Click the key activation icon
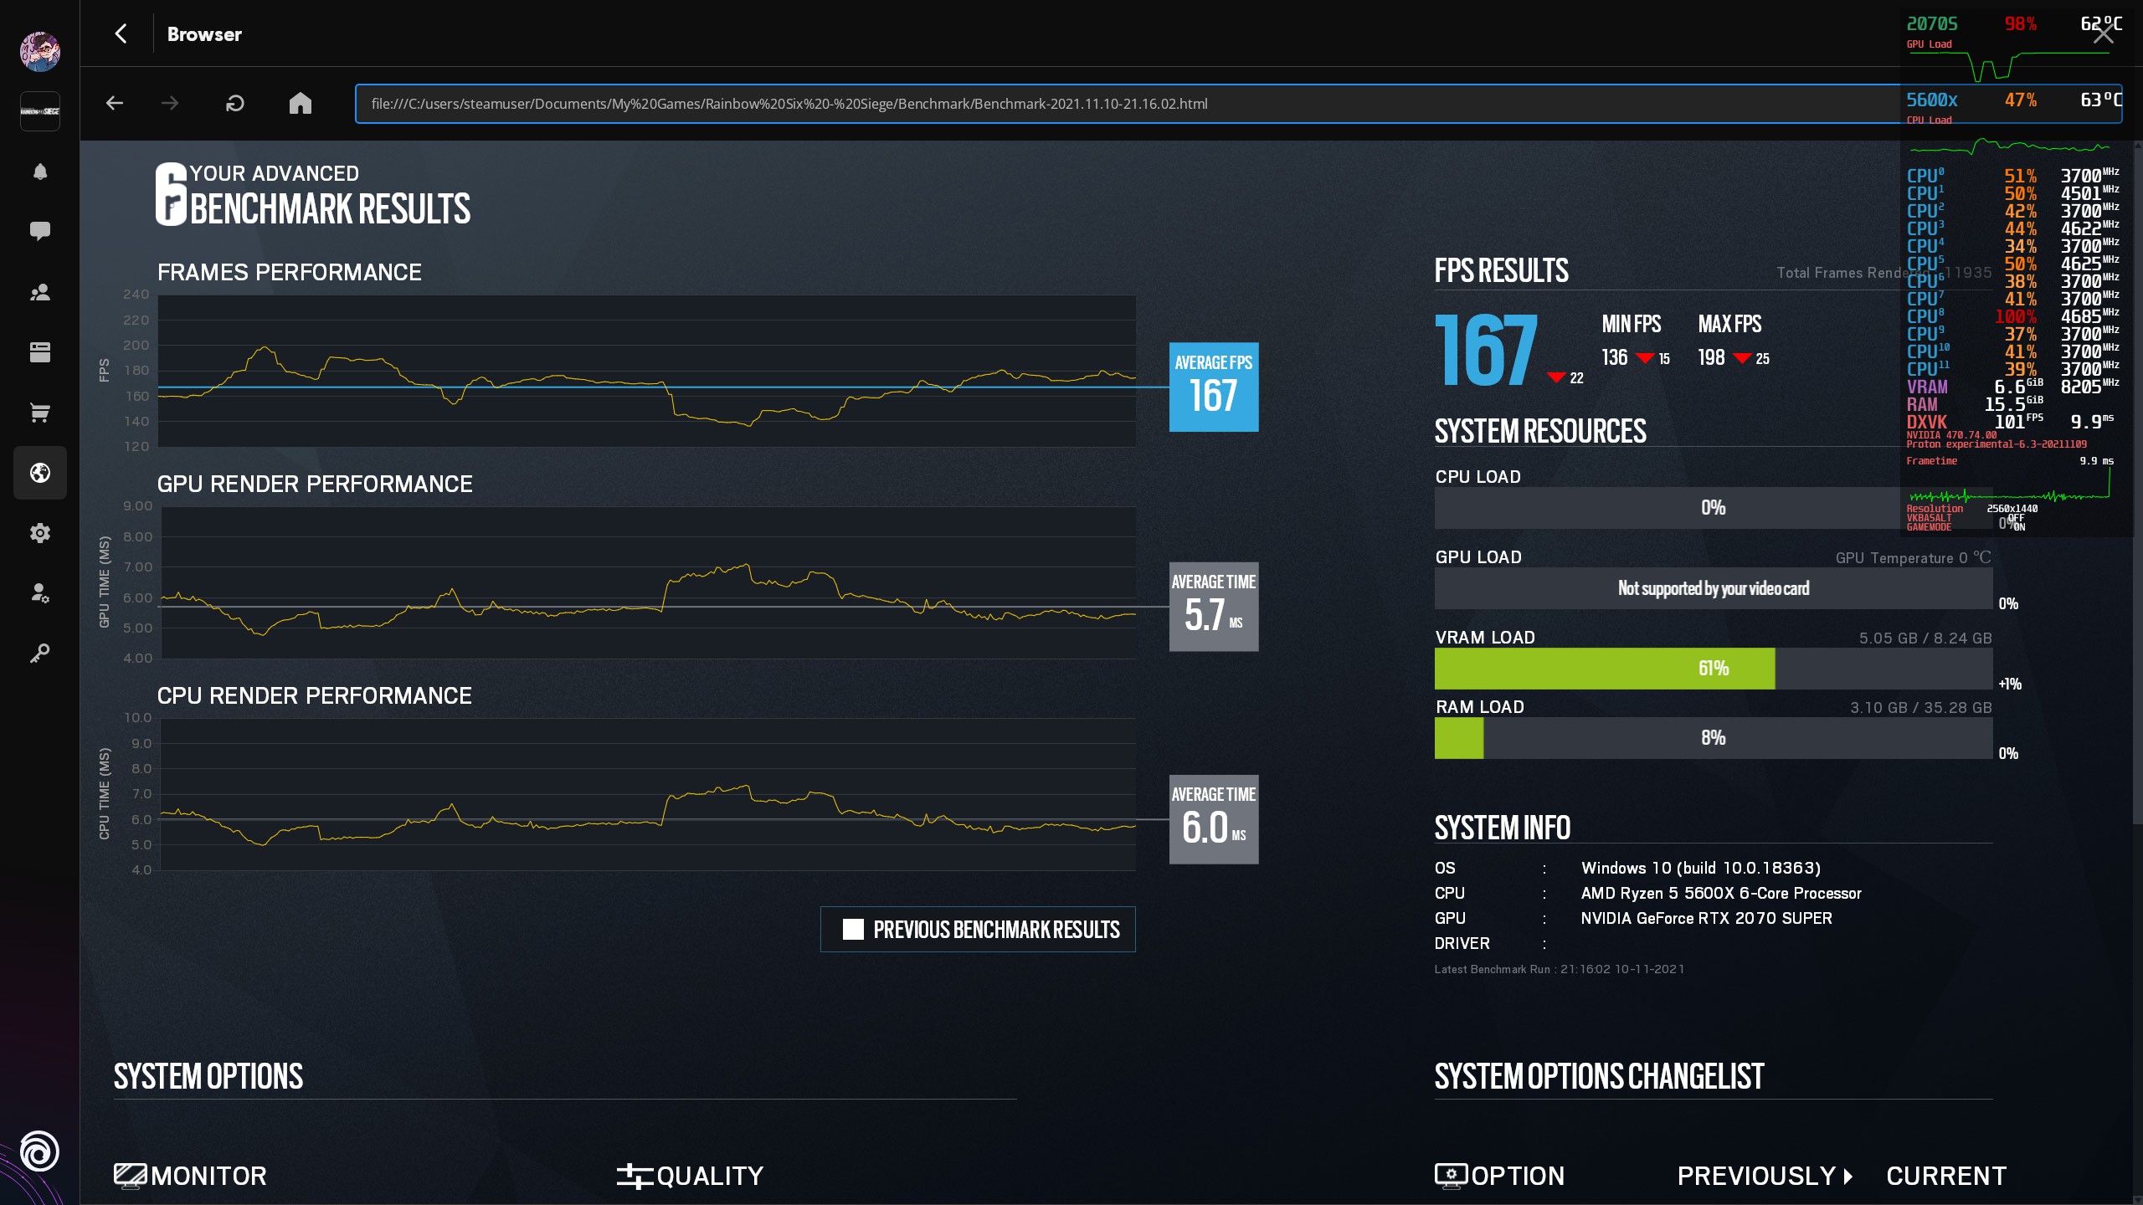This screenshot has width=2143, height=1205. coord(40,654)
